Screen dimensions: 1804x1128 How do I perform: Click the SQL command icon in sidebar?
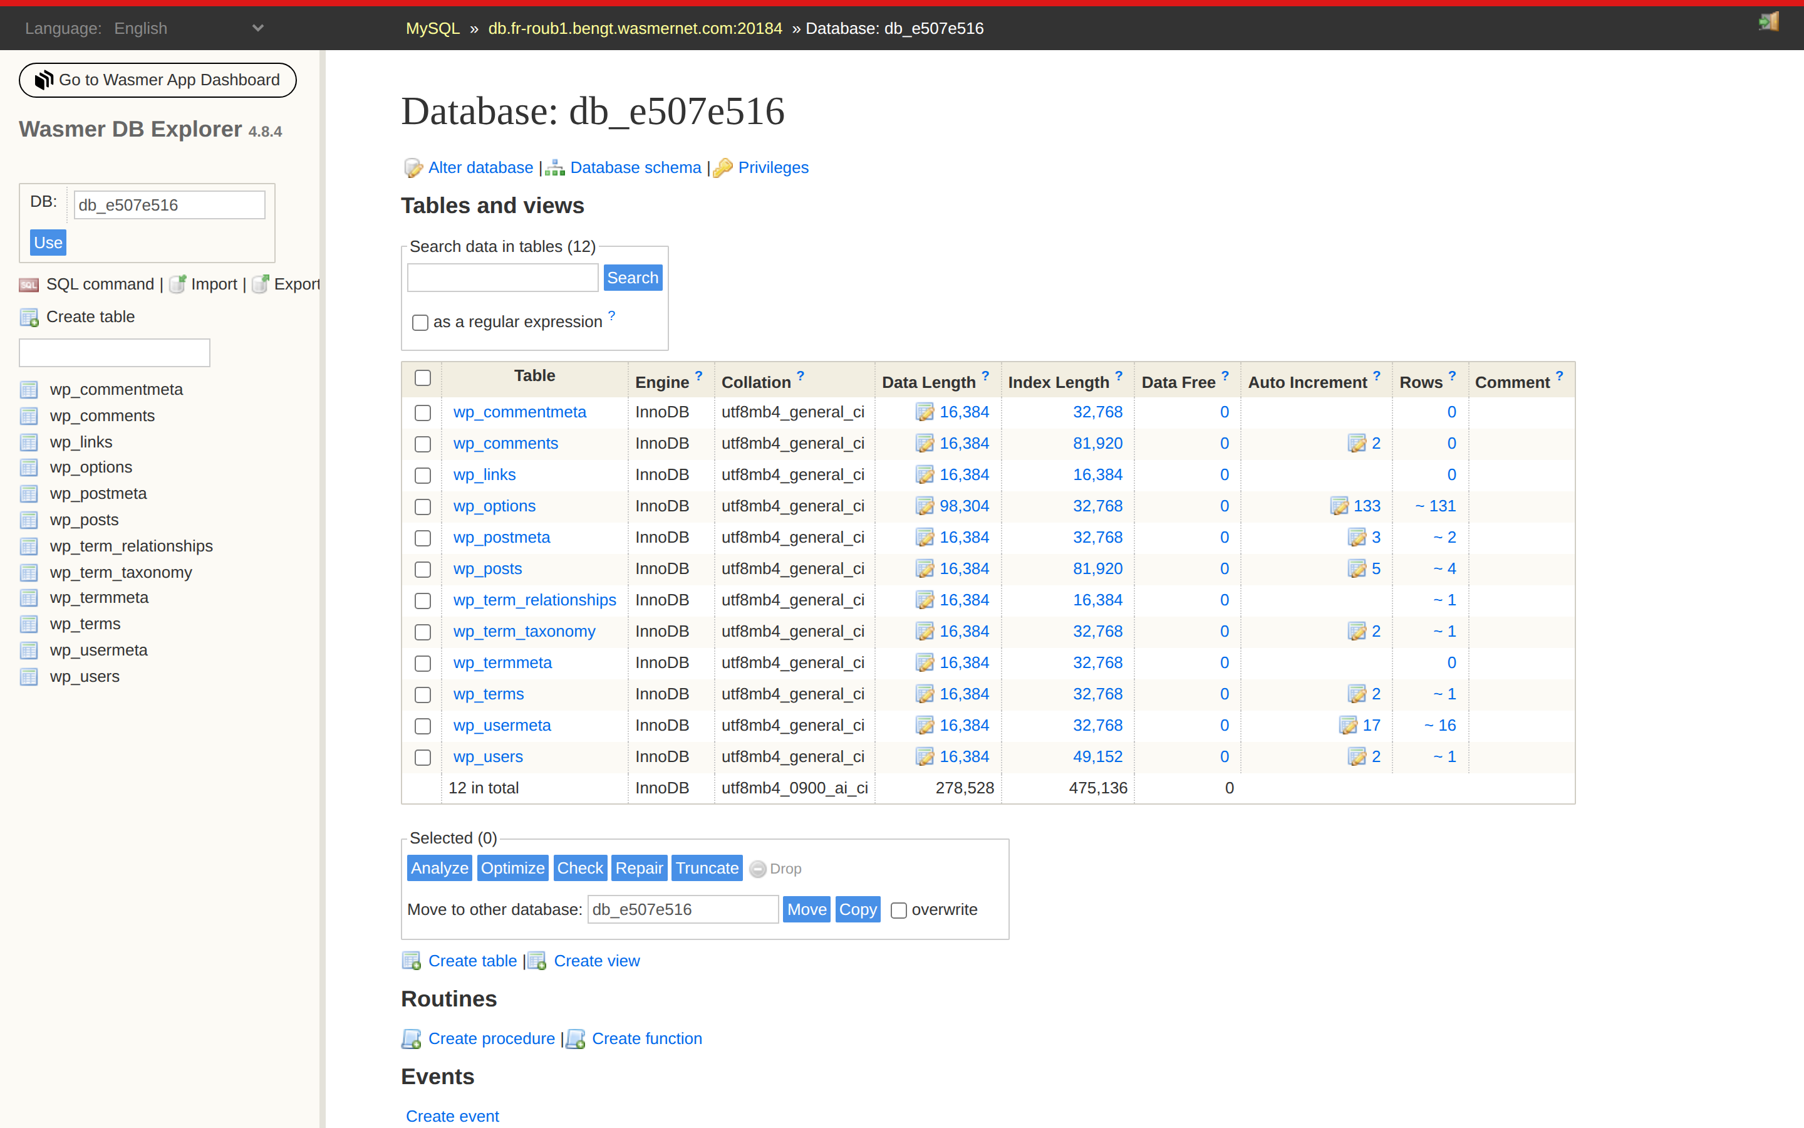[x=29, y=285]
